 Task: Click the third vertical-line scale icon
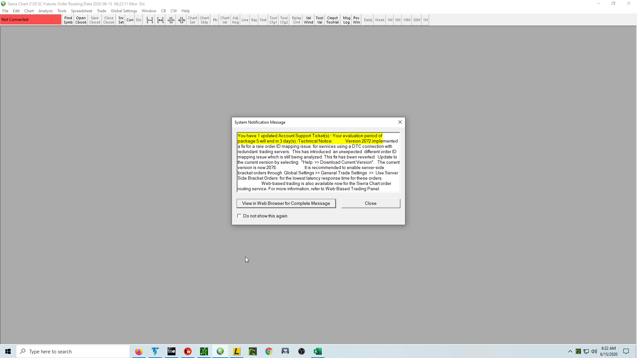(171, 20)
